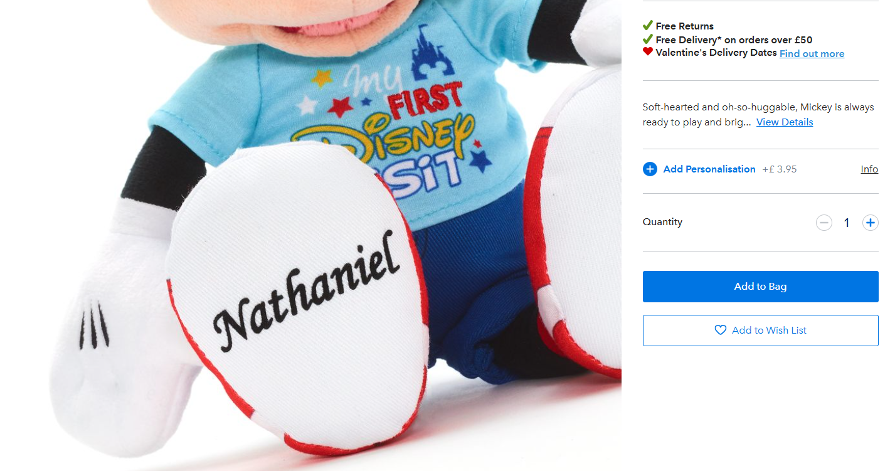Expand description with View Details link
The height and width of the screenshot is (471, 895).
(x=785, y=122)
